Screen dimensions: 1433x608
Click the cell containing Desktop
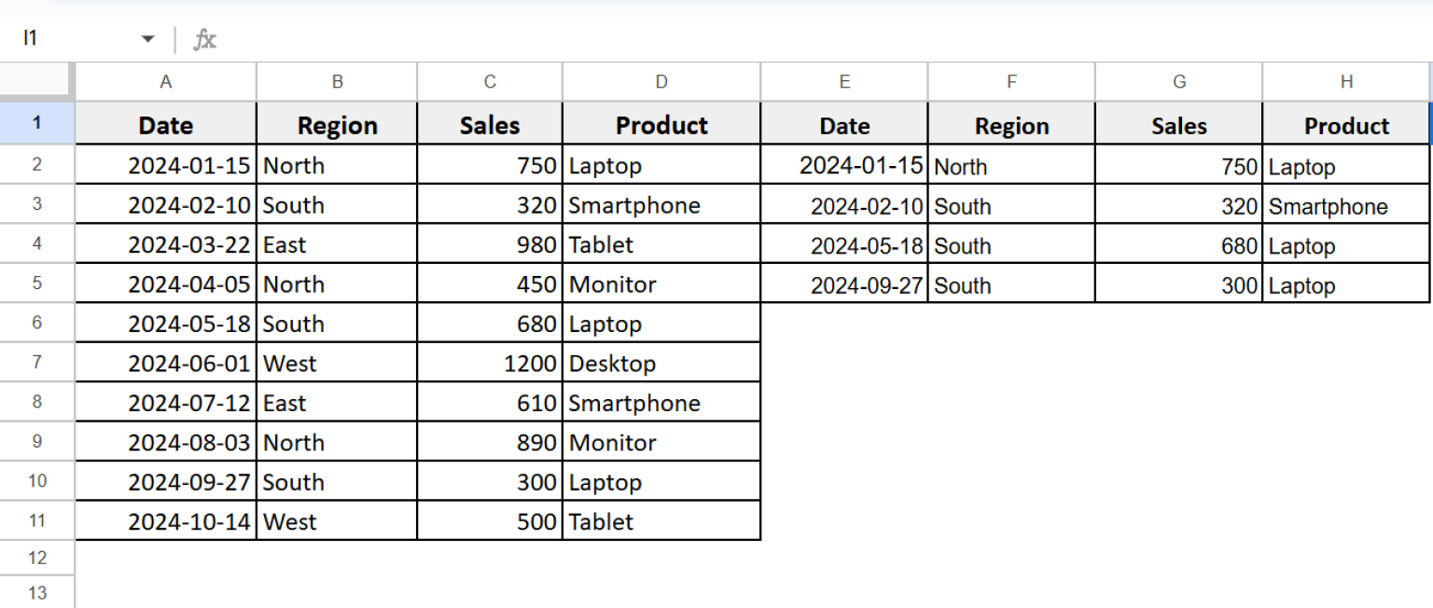coord(661,363)
